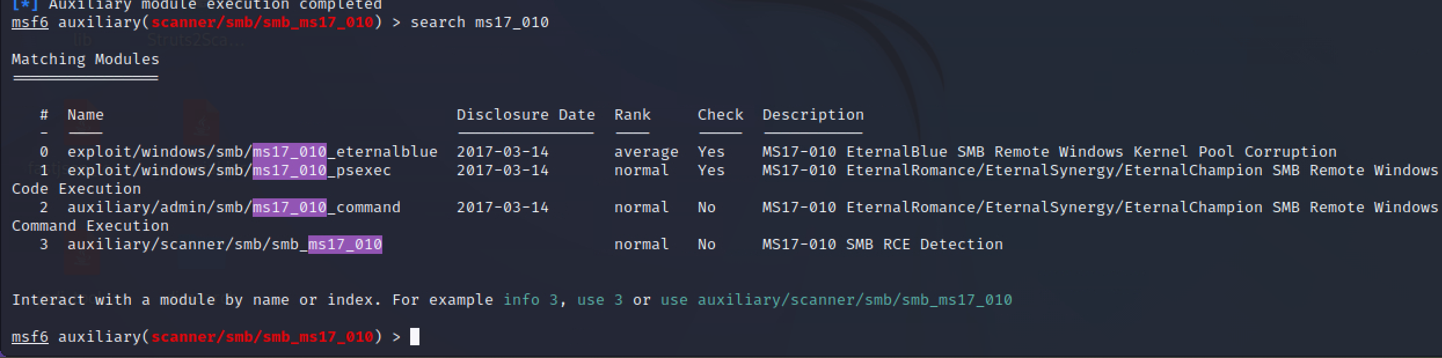Click the "Matching Modules" heading
Screen dimensions: 1442x358
pos(85,60)
